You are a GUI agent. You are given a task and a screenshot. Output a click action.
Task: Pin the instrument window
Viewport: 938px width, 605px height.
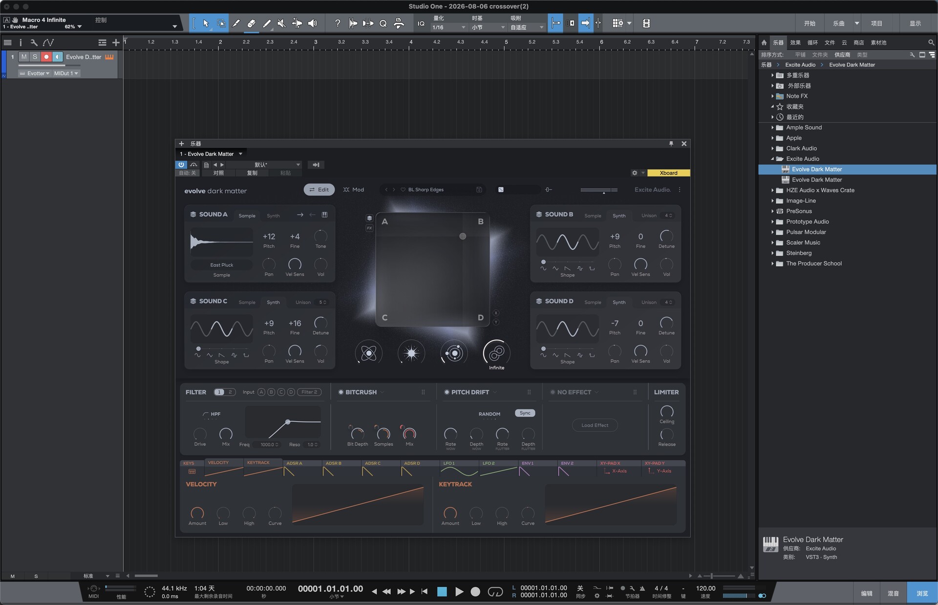point(671,143)
